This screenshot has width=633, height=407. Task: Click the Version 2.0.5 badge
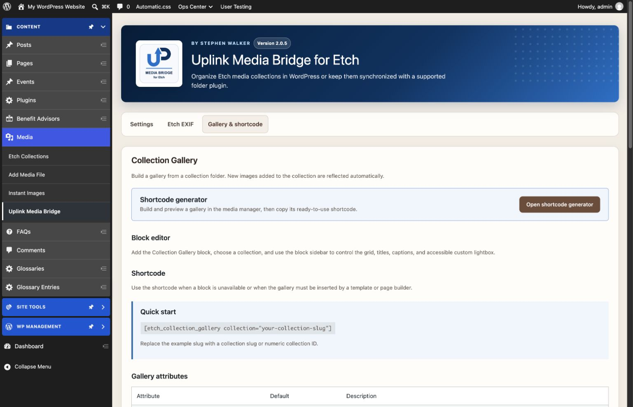tap(272, 43)
